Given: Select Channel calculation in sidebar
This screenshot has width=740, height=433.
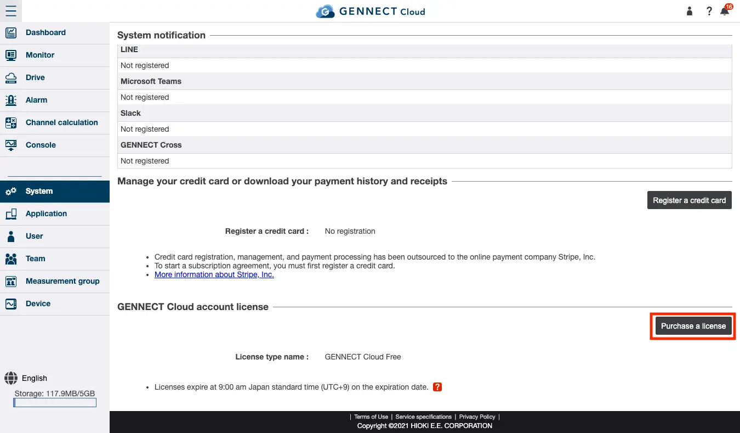Looking at the screenshot, I should pyautogui.click(x=55, y=123).
